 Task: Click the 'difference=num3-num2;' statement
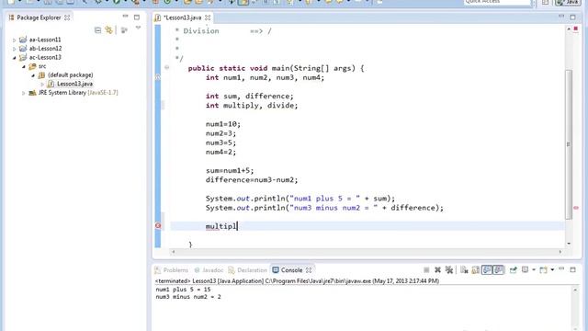tap(251, 180)
